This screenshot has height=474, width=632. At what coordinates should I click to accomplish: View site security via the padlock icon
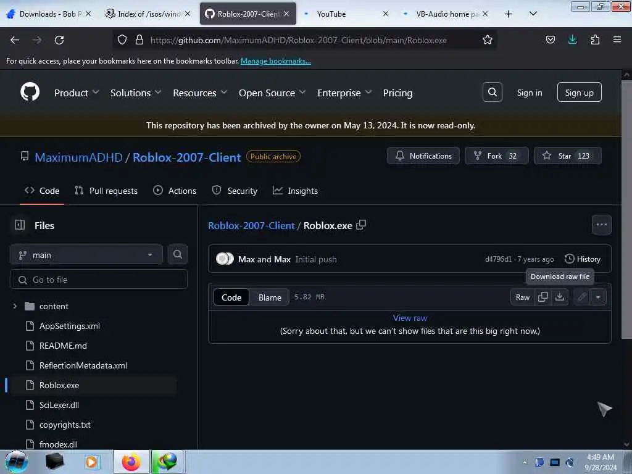pos(139,39)
